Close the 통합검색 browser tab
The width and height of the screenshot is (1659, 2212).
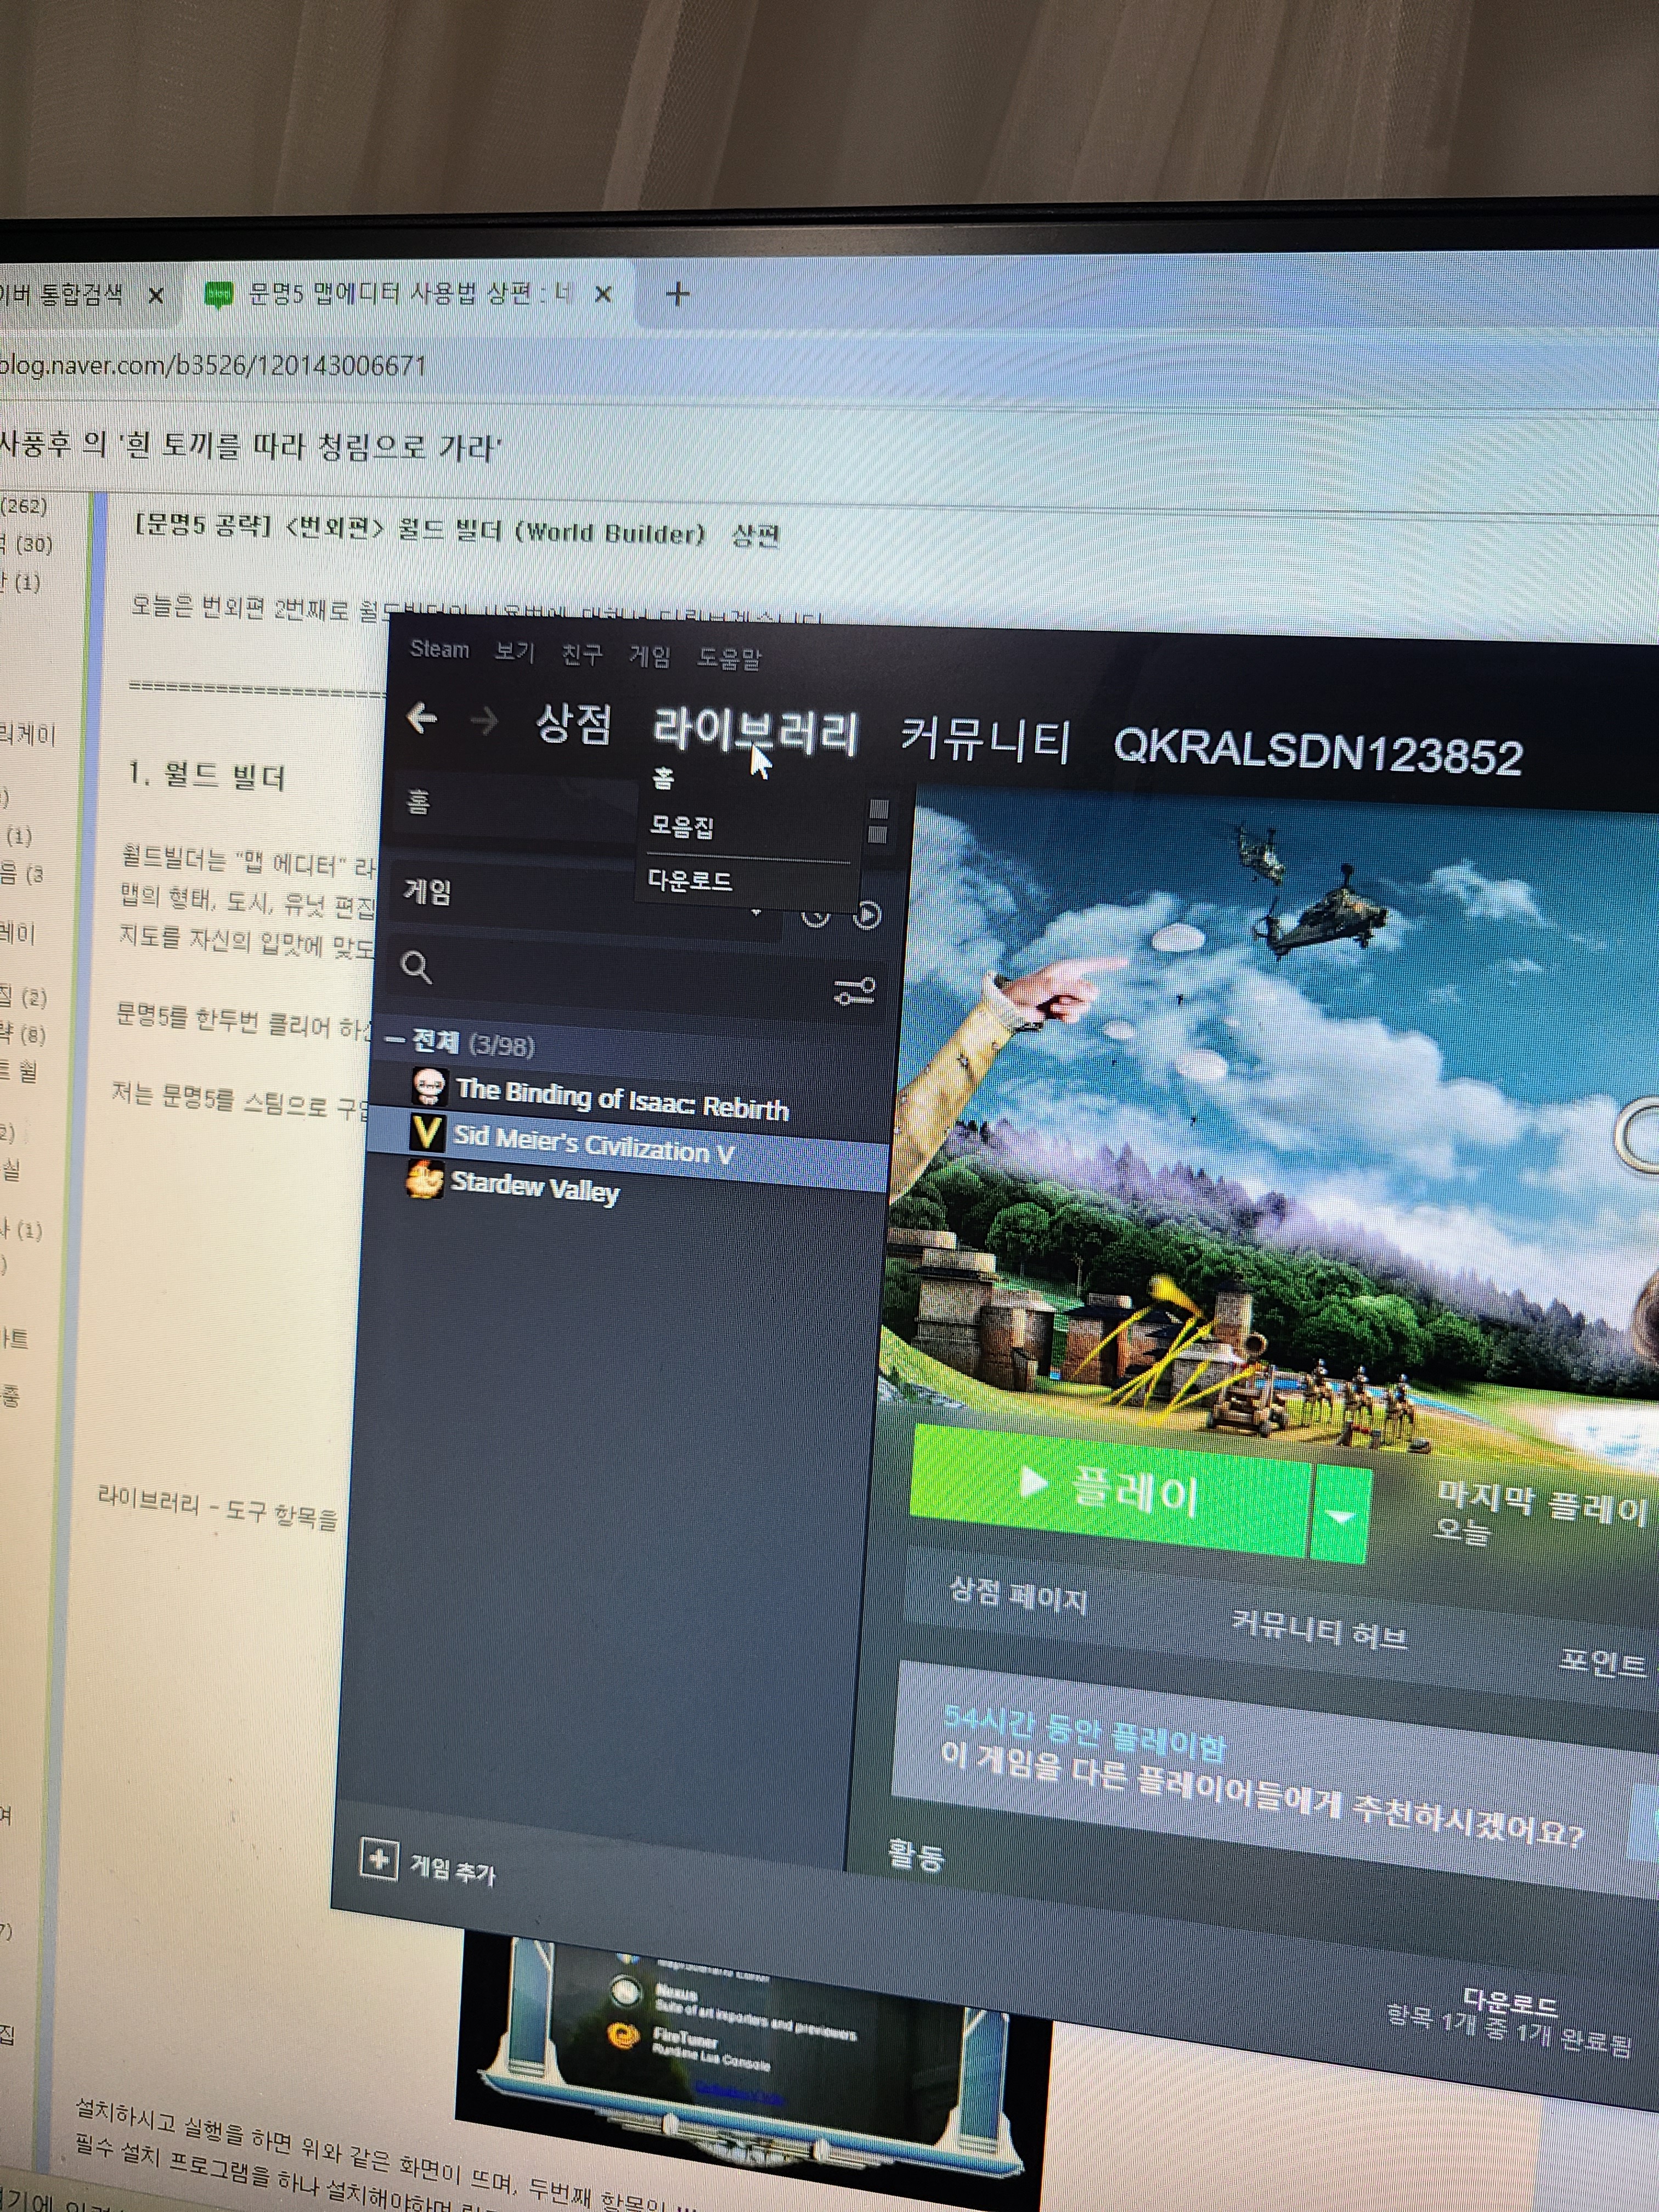point(155,295)
